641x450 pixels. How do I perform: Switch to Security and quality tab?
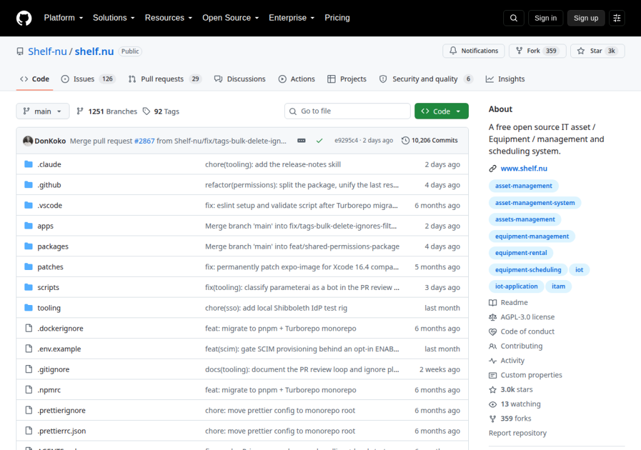pos(426,79)
